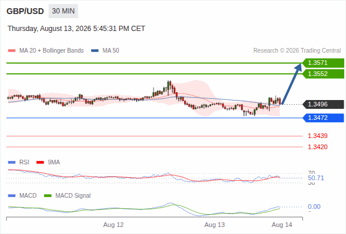Click the Trading Central research credit
This screenshot has height=234, width=346.
(297, 51)
